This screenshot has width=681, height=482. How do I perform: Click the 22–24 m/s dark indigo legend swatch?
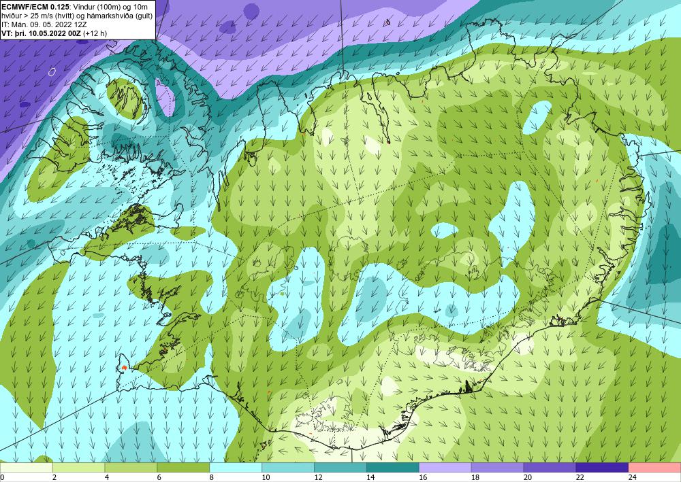(x=603, y=468)
